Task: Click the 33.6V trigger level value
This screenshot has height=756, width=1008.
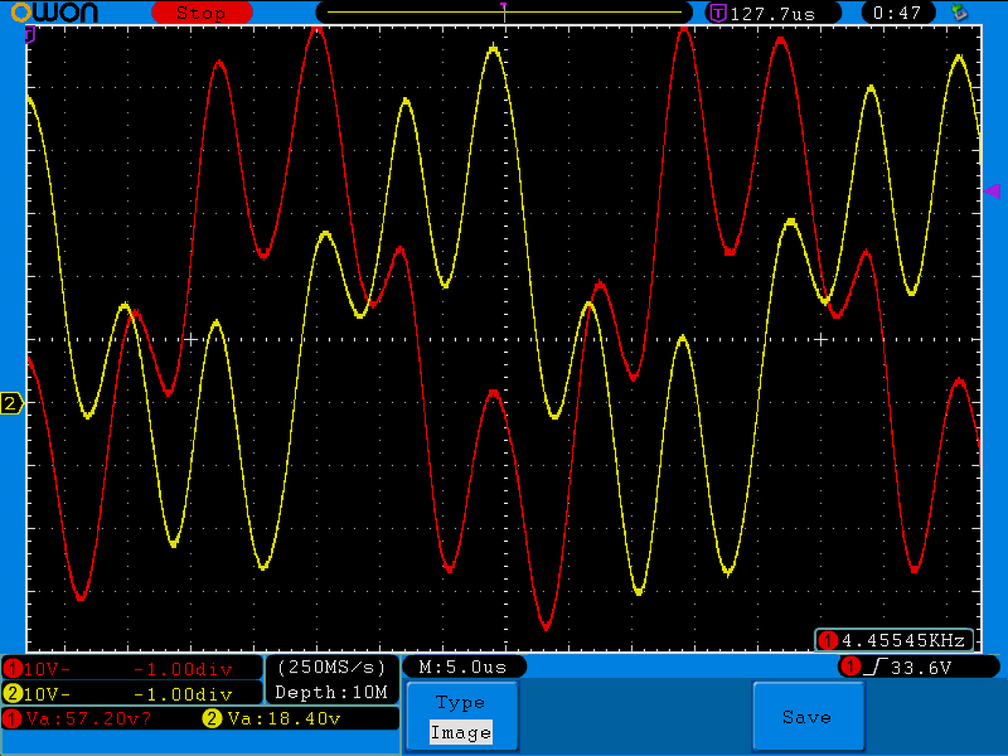Action: click(x=921, y=668)
